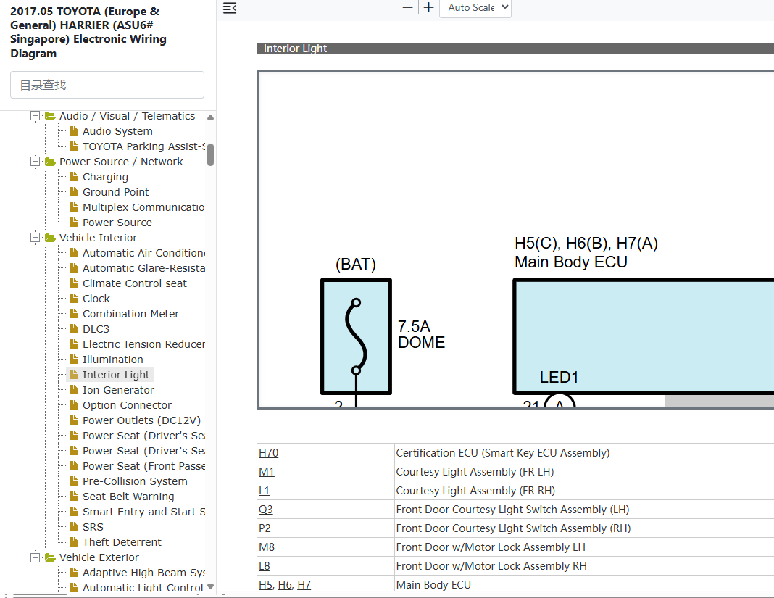Click Front Door w/Motor Lock Assembly LH cell
Screen dimensions: 774x598
click(x=584, y=547)
